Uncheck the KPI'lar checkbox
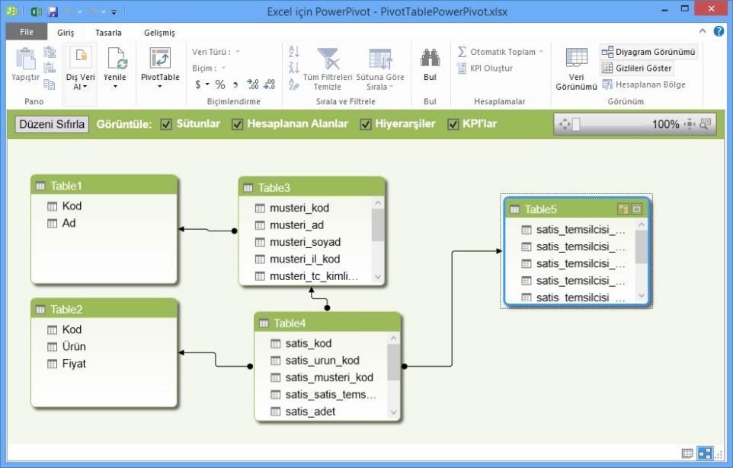The image size is (733, 468). (453, 124)
